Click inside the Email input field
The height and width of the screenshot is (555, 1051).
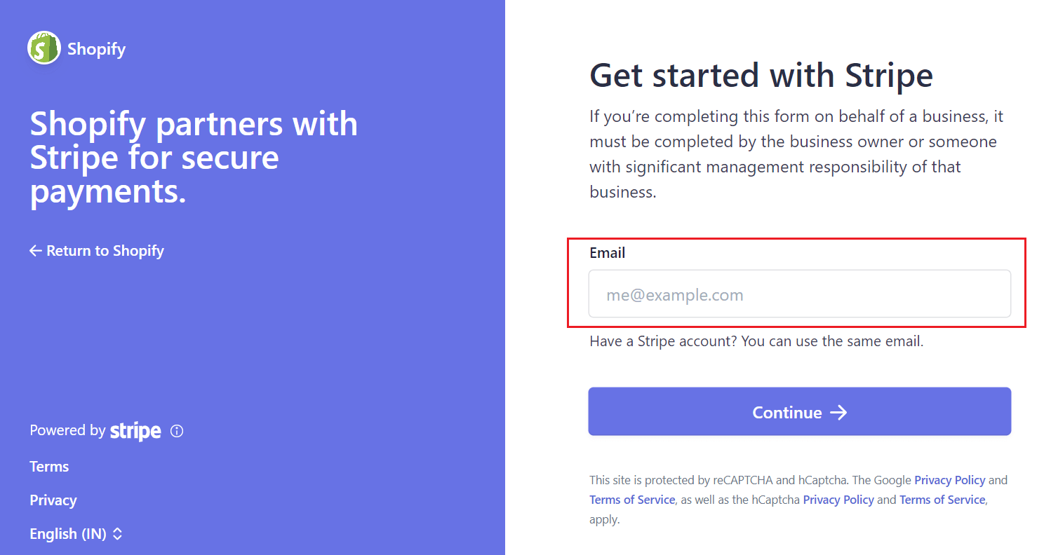(x=799, y=294)
